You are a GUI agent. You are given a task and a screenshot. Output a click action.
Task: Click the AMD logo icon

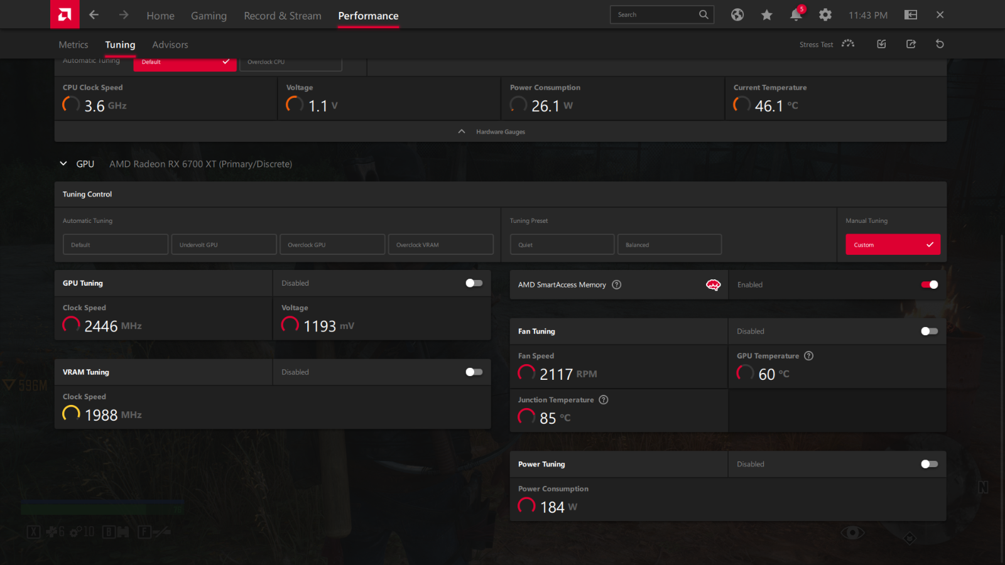(65, 14)
